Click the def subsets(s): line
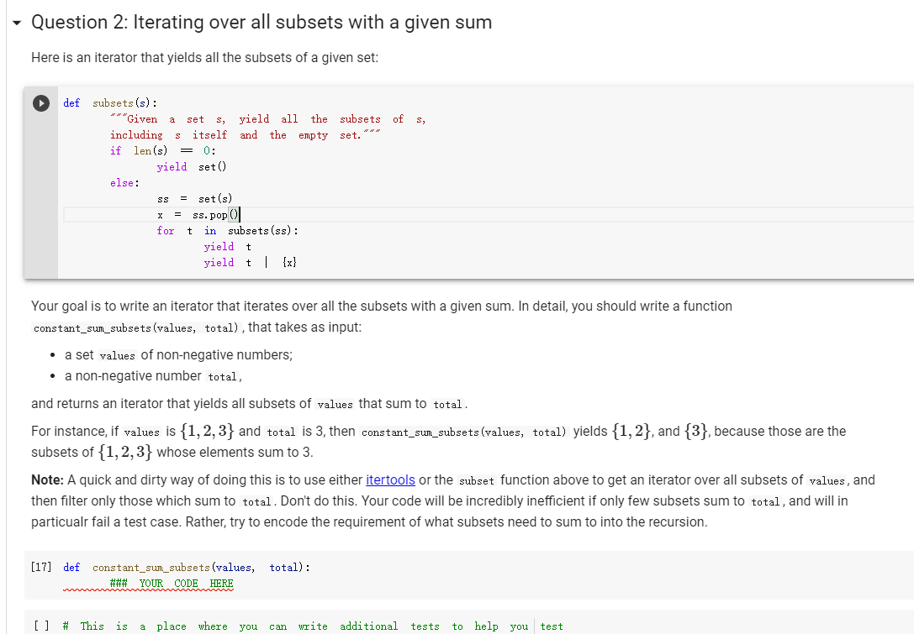Screen dimensions: 914x634 tap(109, 102)
